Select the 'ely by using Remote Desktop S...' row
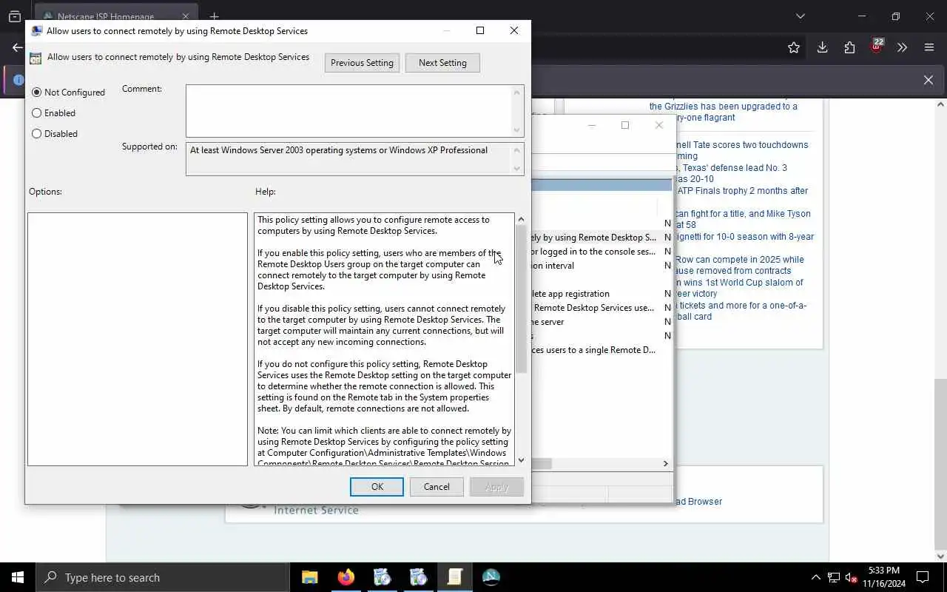Screen dimensions: 947x592 pos(601,238)
